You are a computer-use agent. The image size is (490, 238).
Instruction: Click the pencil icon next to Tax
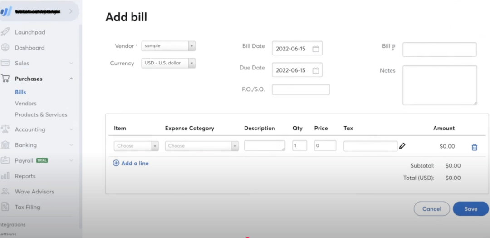[402, 146]
